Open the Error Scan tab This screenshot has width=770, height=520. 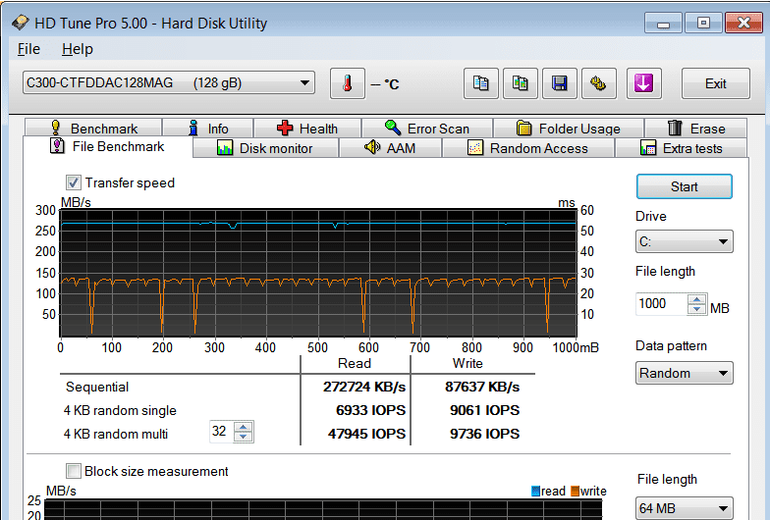pos(427,128)
